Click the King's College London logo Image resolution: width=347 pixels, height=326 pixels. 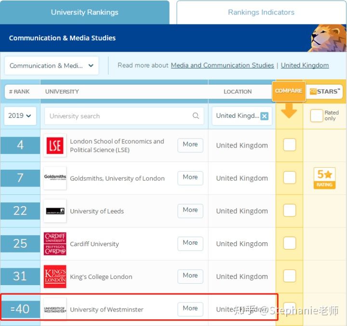(x=55, y=276)
